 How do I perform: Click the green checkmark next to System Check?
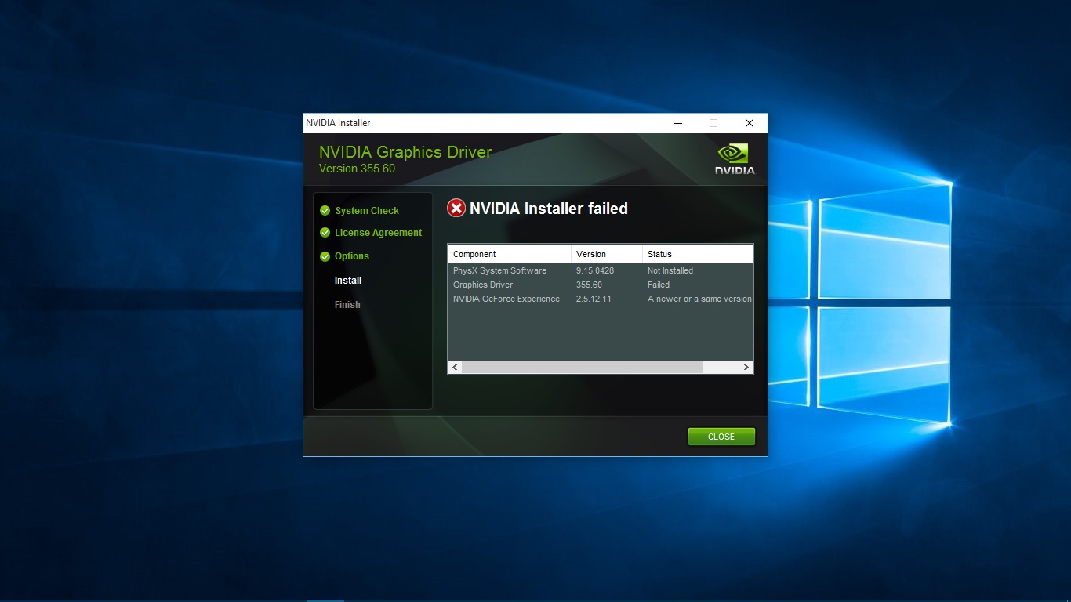point(325,210)
